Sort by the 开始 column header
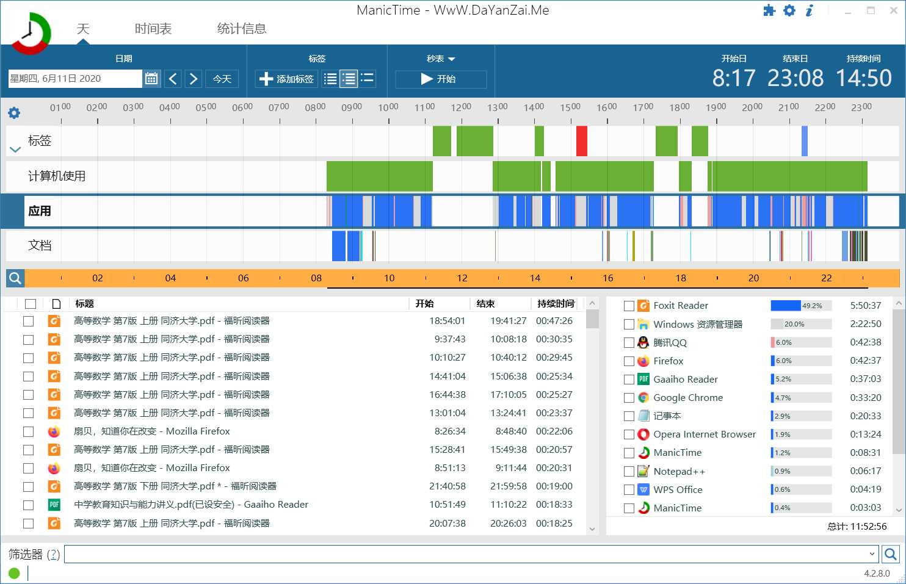Viewport: 906px width, 584px height. [x=425, y=303]
